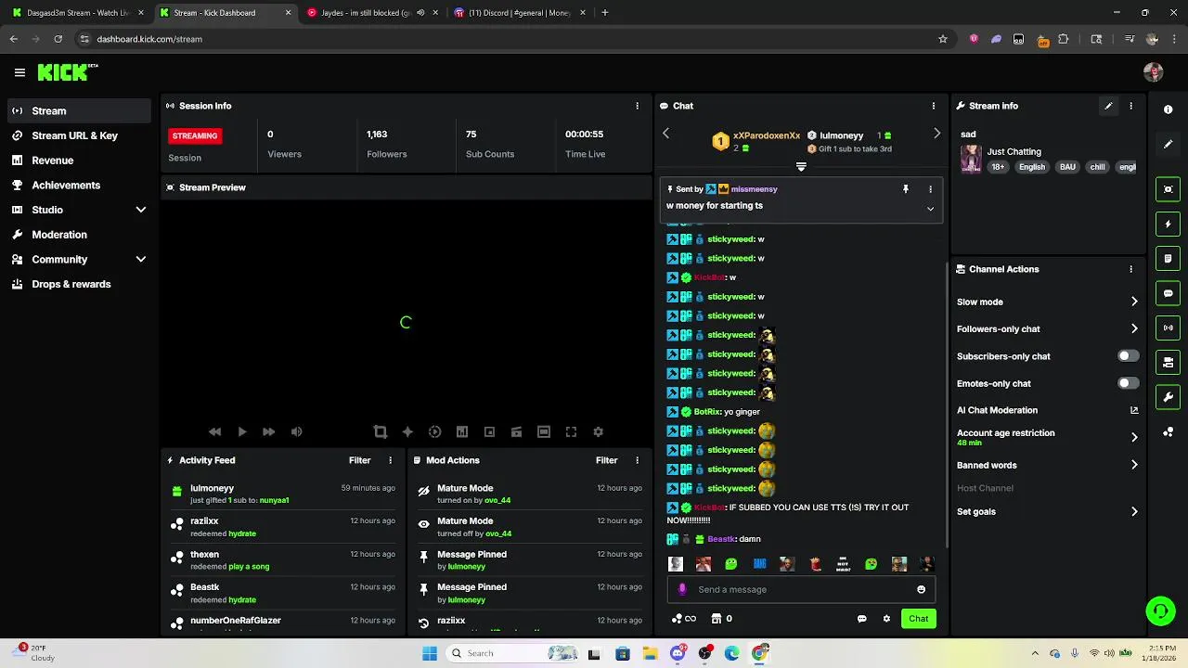
Task: Open Channel Actions three-dot menu
Action: tap(1130, 269)
